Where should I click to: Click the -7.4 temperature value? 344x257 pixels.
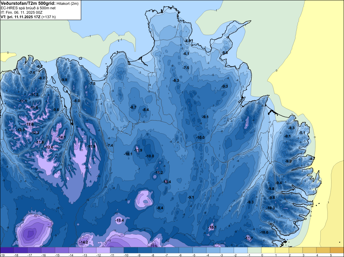(x=110, y=145)
